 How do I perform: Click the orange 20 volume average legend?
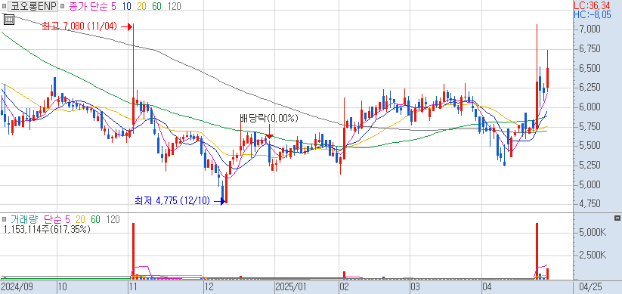[x=80, y=219]
